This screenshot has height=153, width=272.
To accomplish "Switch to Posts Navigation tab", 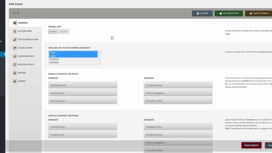I will (25, 40).
